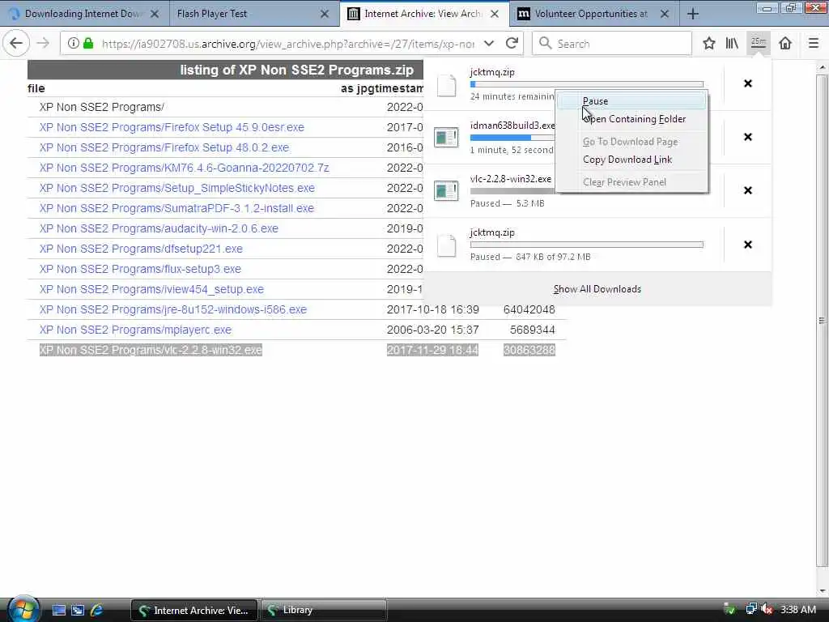829x622 pixels.
Task: Open audacity-win-2.0.6.exe link
Action: pos(159,228)
